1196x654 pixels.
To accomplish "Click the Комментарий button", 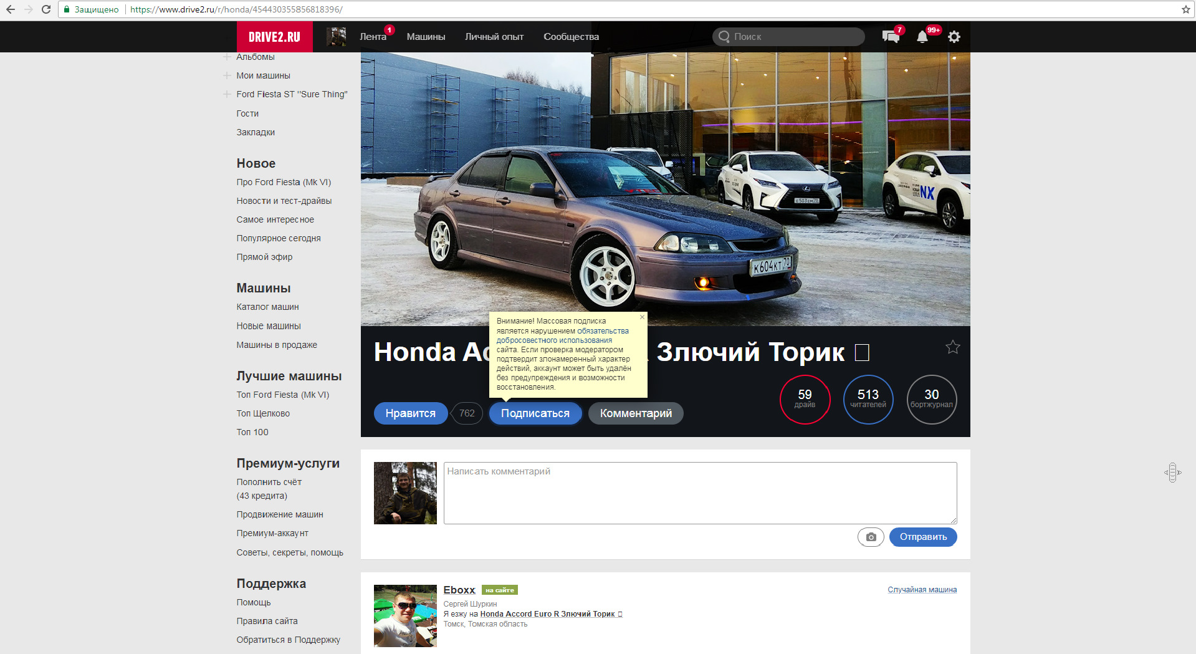I will [x=636, y=413].
